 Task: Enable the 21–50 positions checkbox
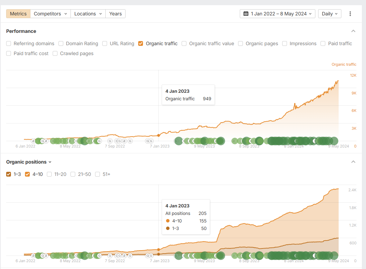[73, 174]
